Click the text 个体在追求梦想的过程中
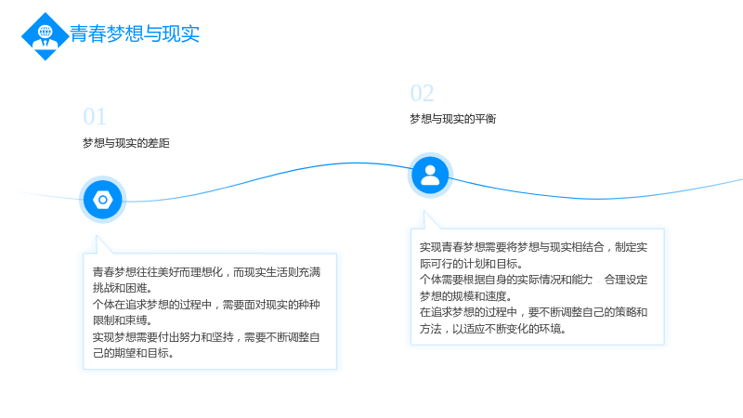The width and height of the screenshot is (743, 418). (151, 305)
